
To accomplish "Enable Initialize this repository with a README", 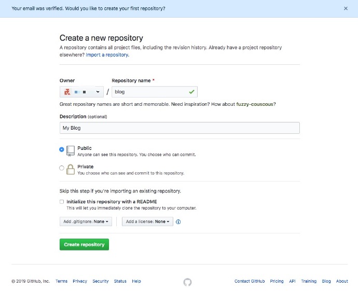I will [62, 202].
